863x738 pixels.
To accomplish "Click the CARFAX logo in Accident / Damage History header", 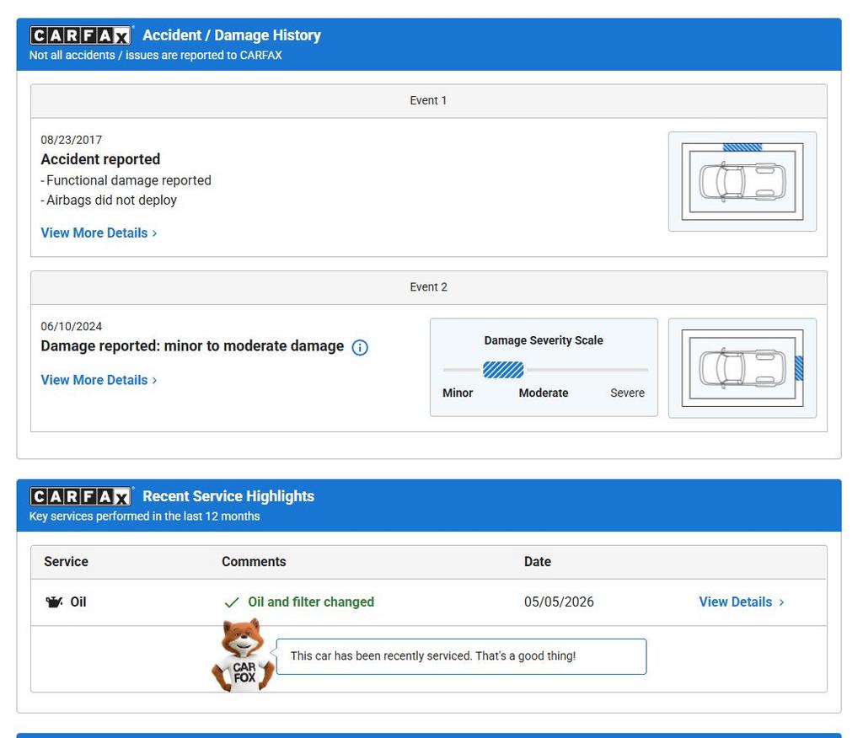I will click(80, 35).
